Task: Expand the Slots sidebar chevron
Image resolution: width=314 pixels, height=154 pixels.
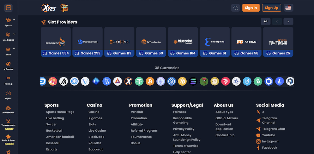Action: click(14, 48)
